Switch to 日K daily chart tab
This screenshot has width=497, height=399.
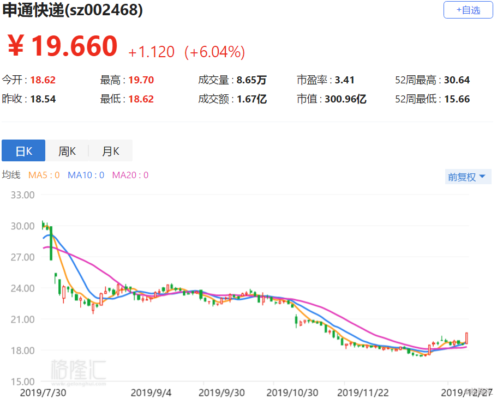[23, 151]
